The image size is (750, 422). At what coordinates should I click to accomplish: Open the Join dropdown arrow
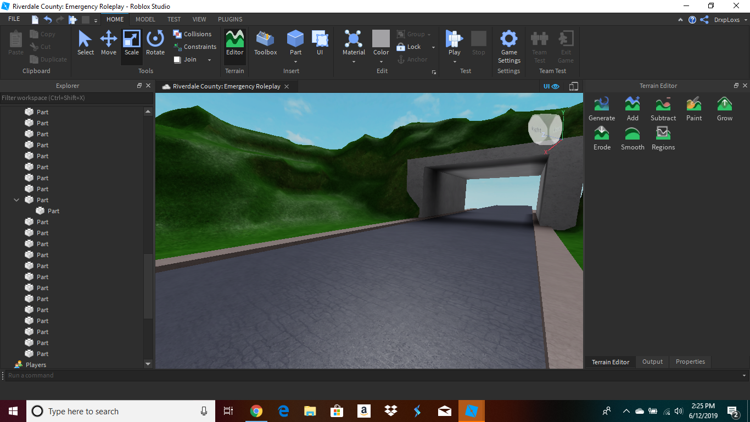pos(209,60)
